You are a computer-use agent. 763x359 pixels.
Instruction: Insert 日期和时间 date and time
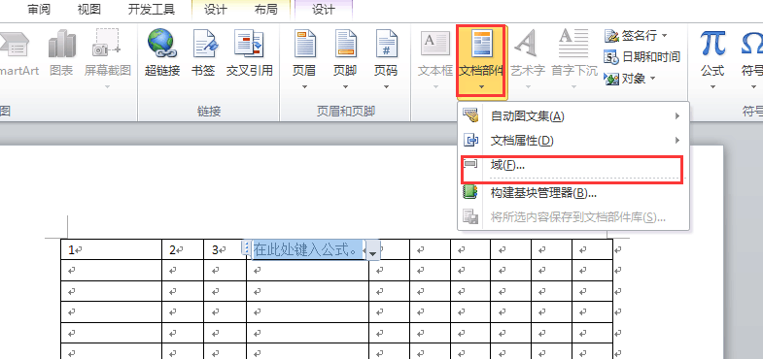642,57
